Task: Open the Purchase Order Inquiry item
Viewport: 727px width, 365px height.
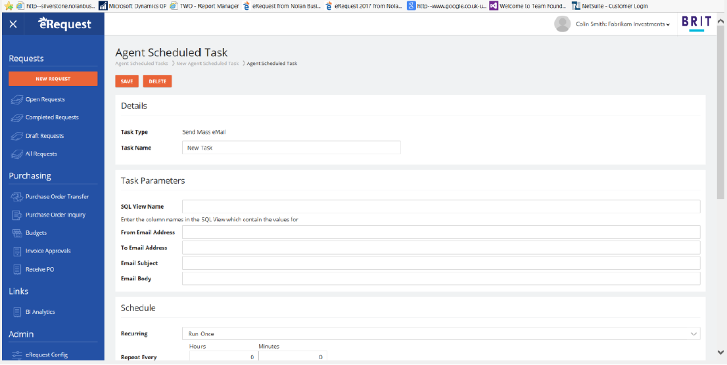Action: pos(55,215)
